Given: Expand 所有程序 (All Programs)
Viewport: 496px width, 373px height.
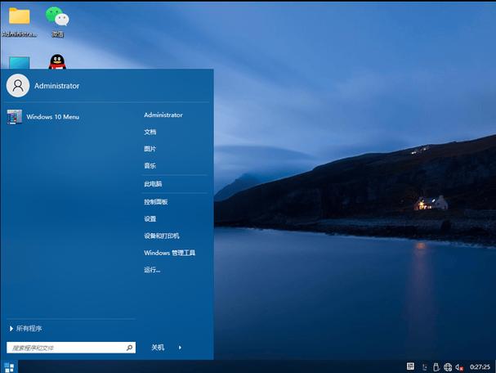Looking at the screenshot, I should pos(25,328).
